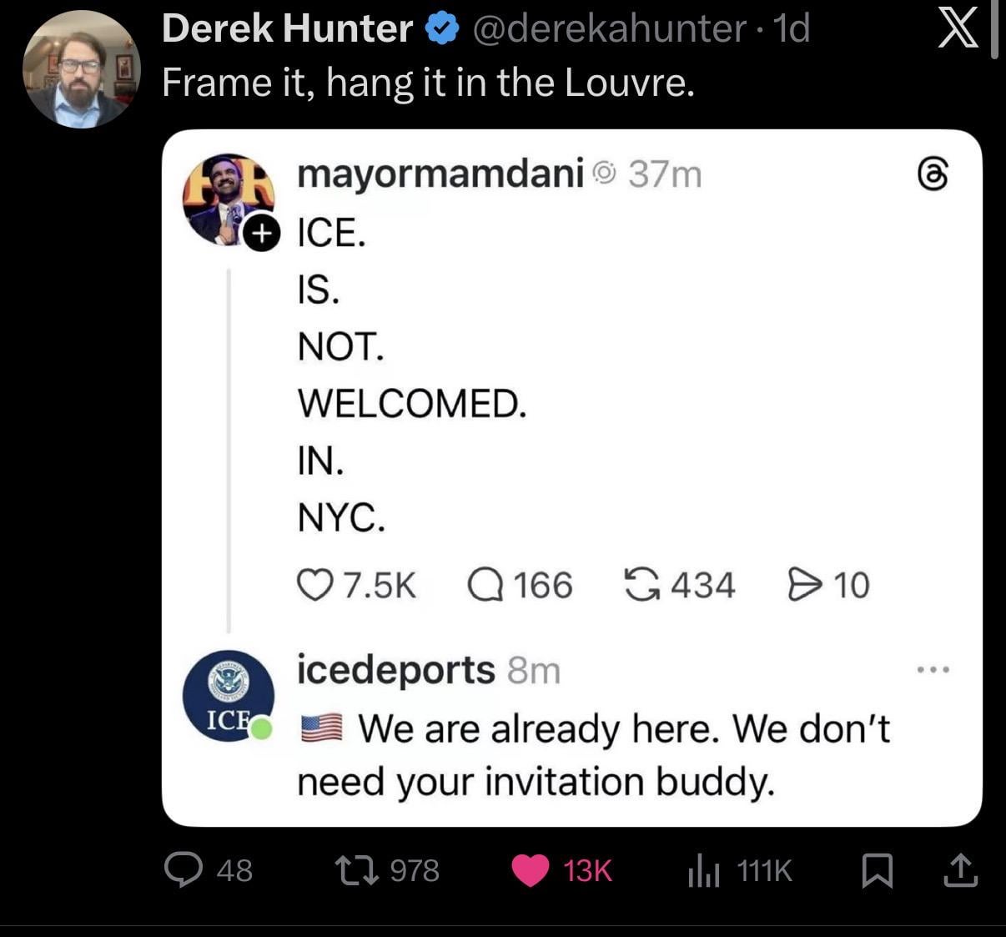The height and width of the screenshot is (937, 1006).
Task: Click the mayormamdani username
Action: tap(440, 174)
